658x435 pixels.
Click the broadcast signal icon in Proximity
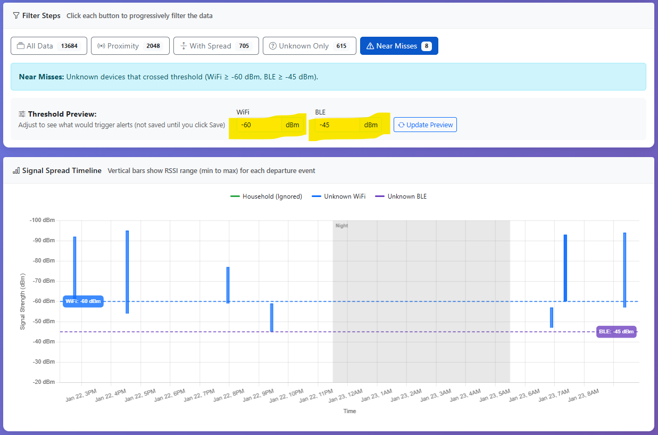click(101, 46)
